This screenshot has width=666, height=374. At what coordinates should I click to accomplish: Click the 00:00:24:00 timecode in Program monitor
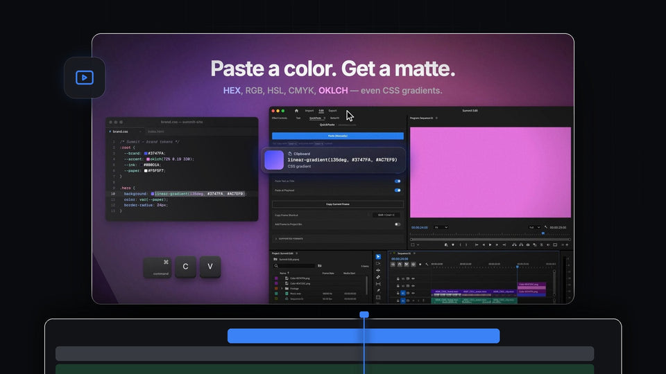tap(419, 227)
